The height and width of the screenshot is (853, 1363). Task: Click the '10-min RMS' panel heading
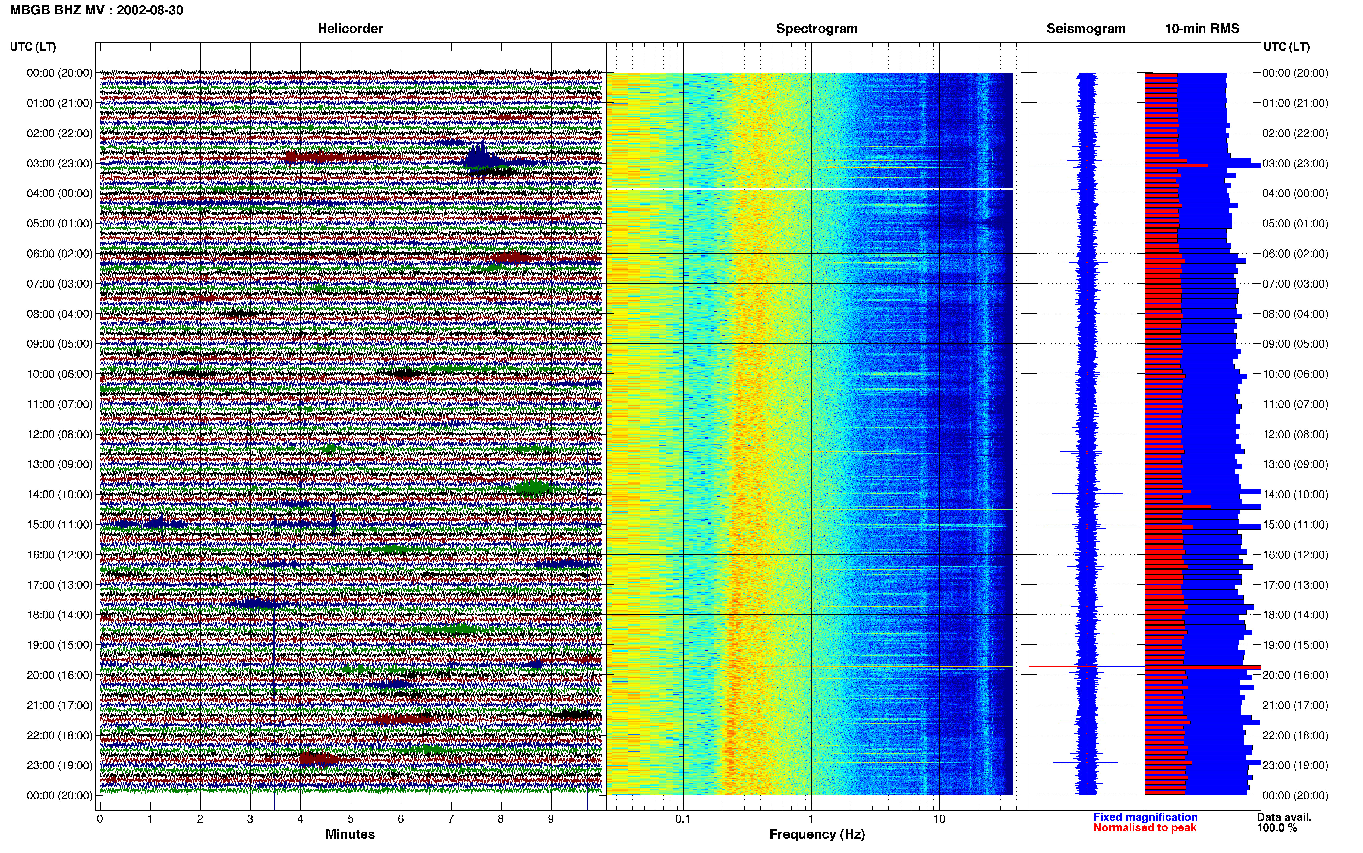1202,29
